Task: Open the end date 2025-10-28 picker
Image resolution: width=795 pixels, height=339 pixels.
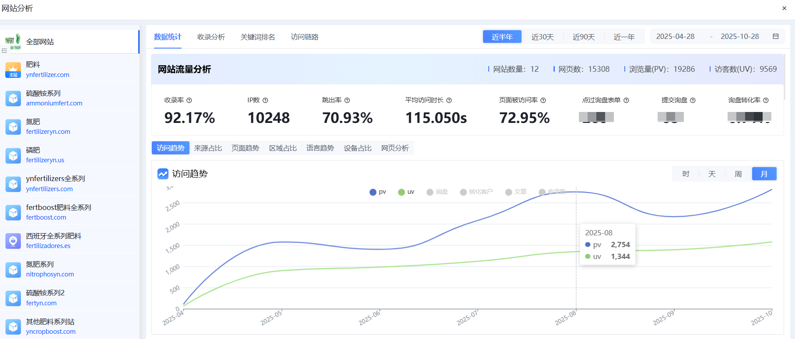Action: (739, 36)
